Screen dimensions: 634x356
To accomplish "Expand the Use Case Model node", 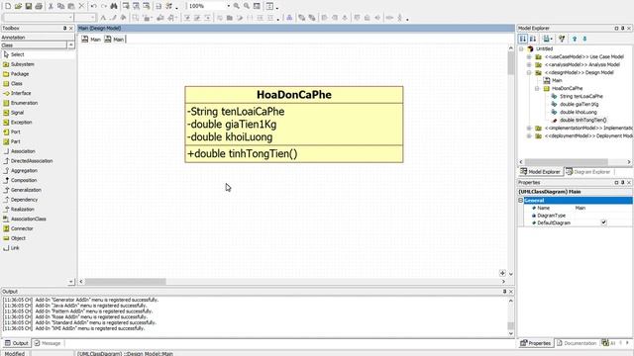I will (x=529, y=57).
